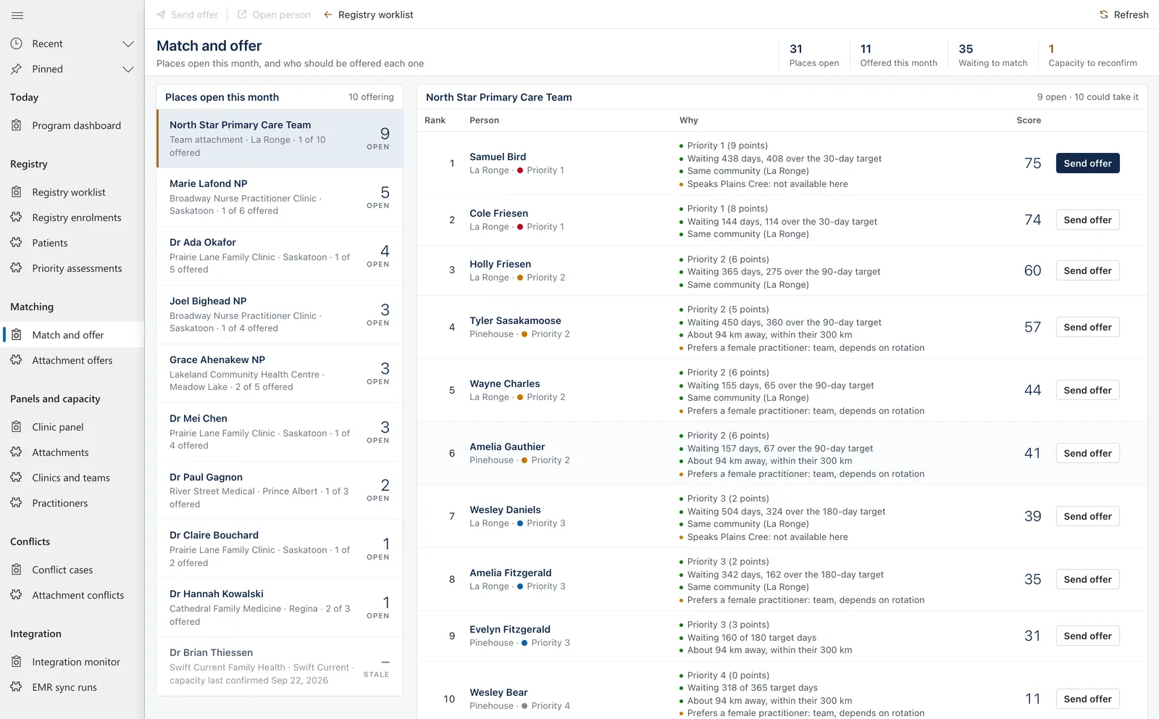The width and height of the screenshot is (1159, 719).
Task: Select the Dr Paul Gagnon place card
Action: 280,490
